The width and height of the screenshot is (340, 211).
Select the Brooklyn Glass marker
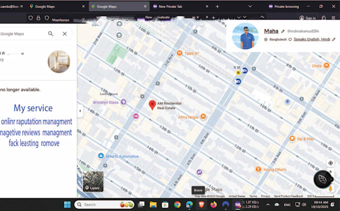[x=123, y=102]
